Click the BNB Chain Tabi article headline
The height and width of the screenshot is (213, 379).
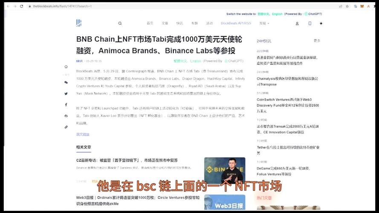pyautogui.click(x=159, y=45)
